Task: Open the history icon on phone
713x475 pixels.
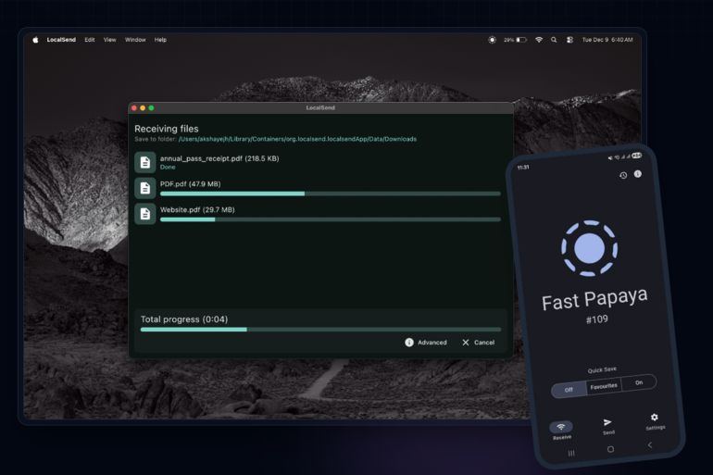Action: point(623,175)
